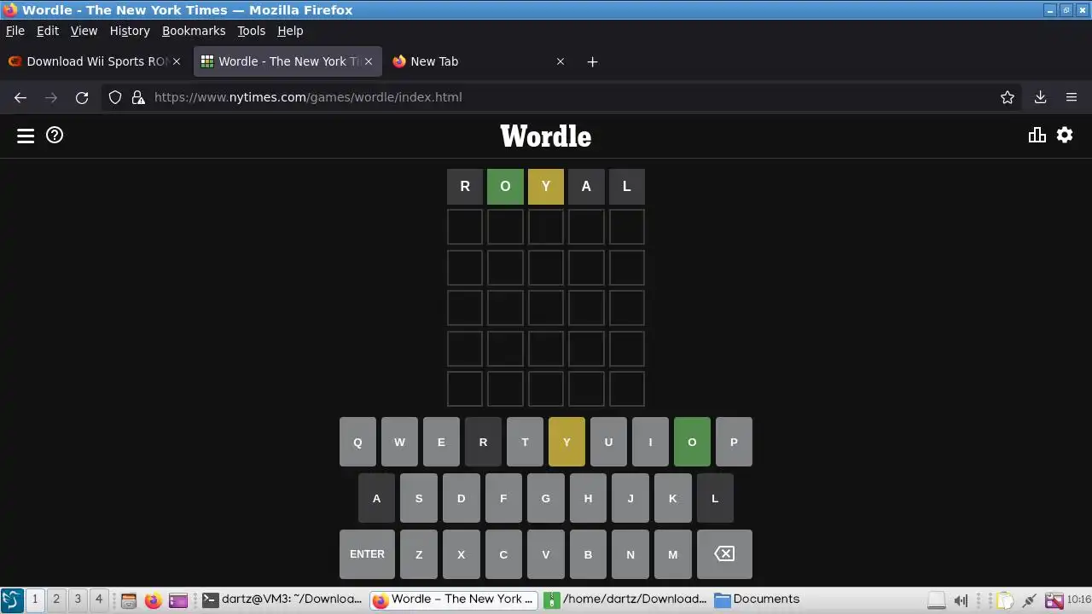Switch to the Download Wii Sports ROM tab

click(95, 61)
